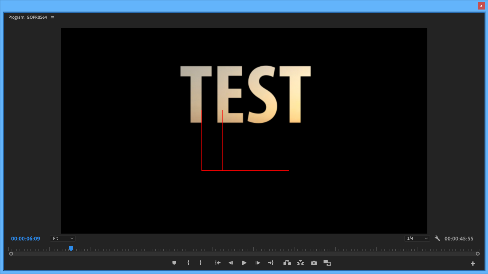Open the Button Editor plus icon
This screenshot has height=274, width=488.
[x=473, y=263]
